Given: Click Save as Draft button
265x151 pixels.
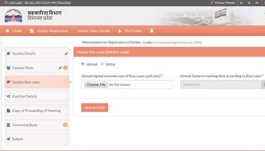Looking at the screenshot, I should coord(95,108).
